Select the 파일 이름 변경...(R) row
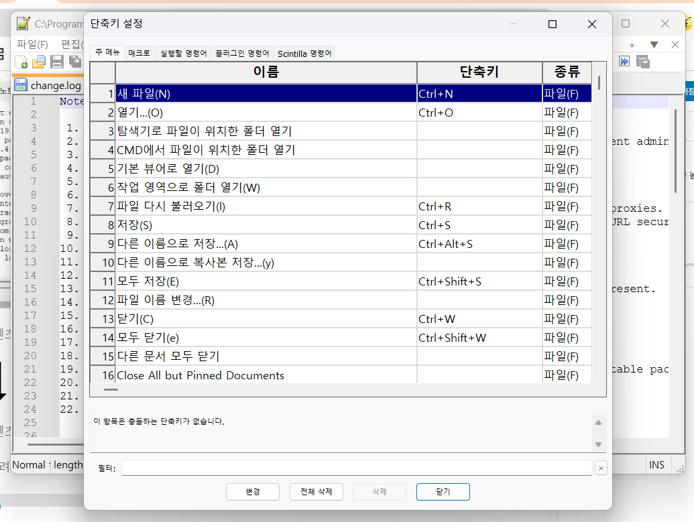Viewport: 694px width, 522px height. pyautogui.click(x=341, y=300)
